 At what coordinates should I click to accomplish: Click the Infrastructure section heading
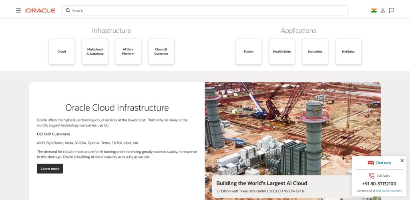click(111, 30)
